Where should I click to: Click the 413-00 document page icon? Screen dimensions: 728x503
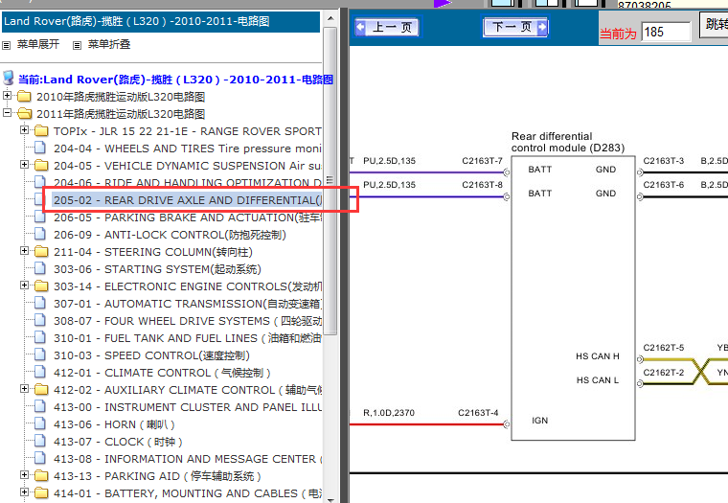pos(40,407)
